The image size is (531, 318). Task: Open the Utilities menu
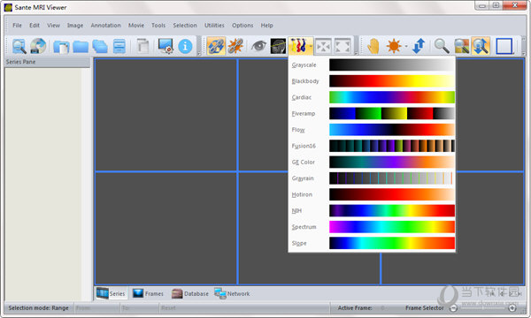(x=214, y=26)
